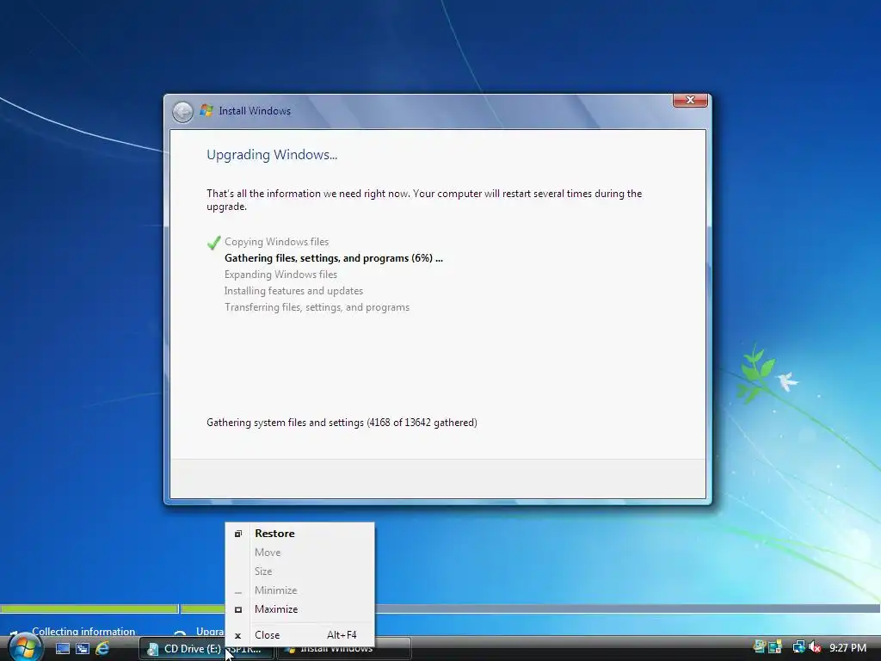Click the back arrow in Install Windows
Screen dimensions: 881x661
coord(182,111)
